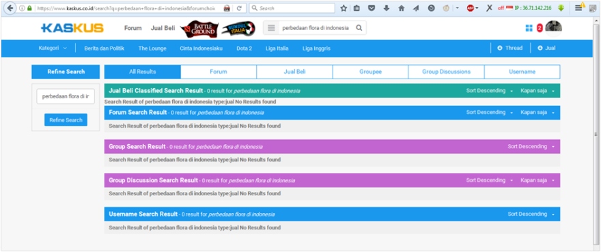Viewport: 601px width, 252px height.
Task: Focus the sidebar refine search text field
Action: click(x=66, y=96)
